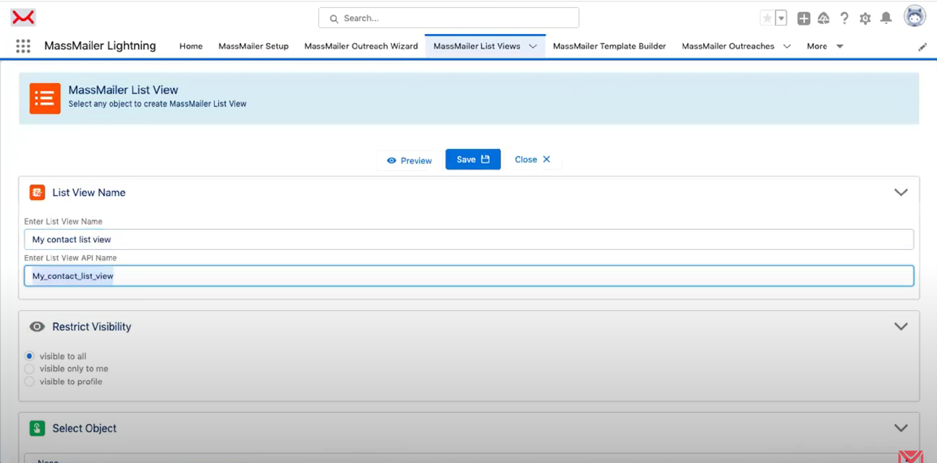The height and width of the screenshot is (463, 937).
Task: Open the favorites list dropdown arrow
Action: (x=781, y=18)
